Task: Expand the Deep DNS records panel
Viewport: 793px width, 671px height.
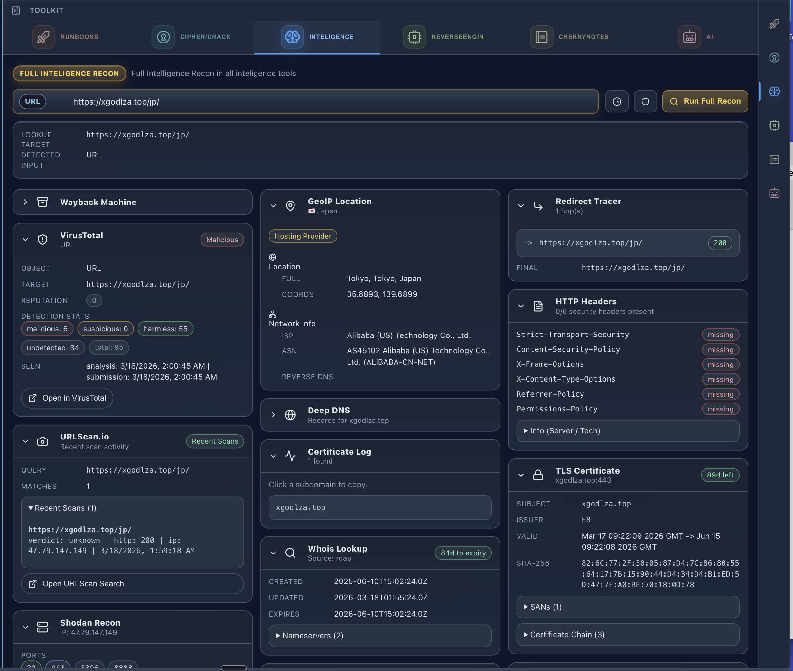Action: 273,415
